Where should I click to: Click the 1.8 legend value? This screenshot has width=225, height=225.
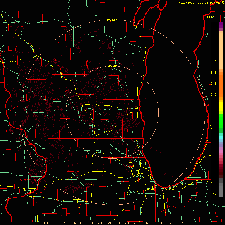click(x=214, y=139)
